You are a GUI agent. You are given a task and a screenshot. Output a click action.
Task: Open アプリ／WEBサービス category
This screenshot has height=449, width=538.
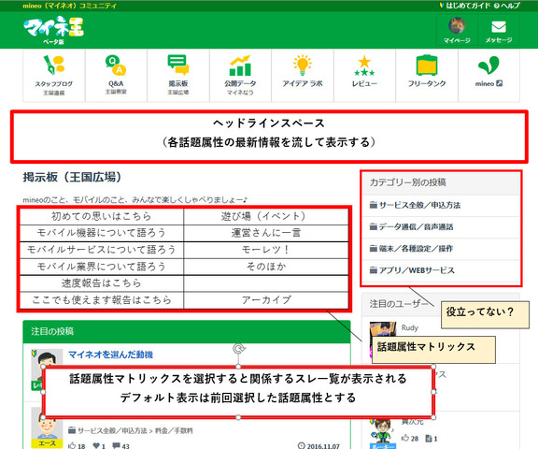(417, 270)
